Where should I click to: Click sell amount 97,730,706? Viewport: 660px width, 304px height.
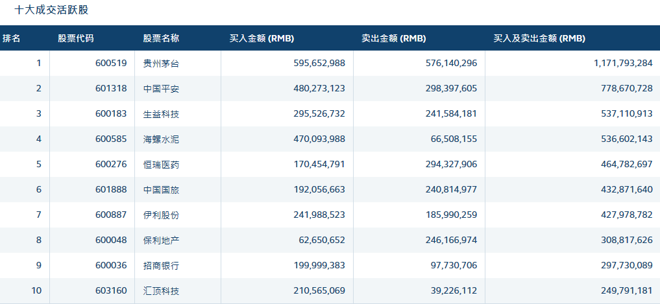(x=454, y=265)
